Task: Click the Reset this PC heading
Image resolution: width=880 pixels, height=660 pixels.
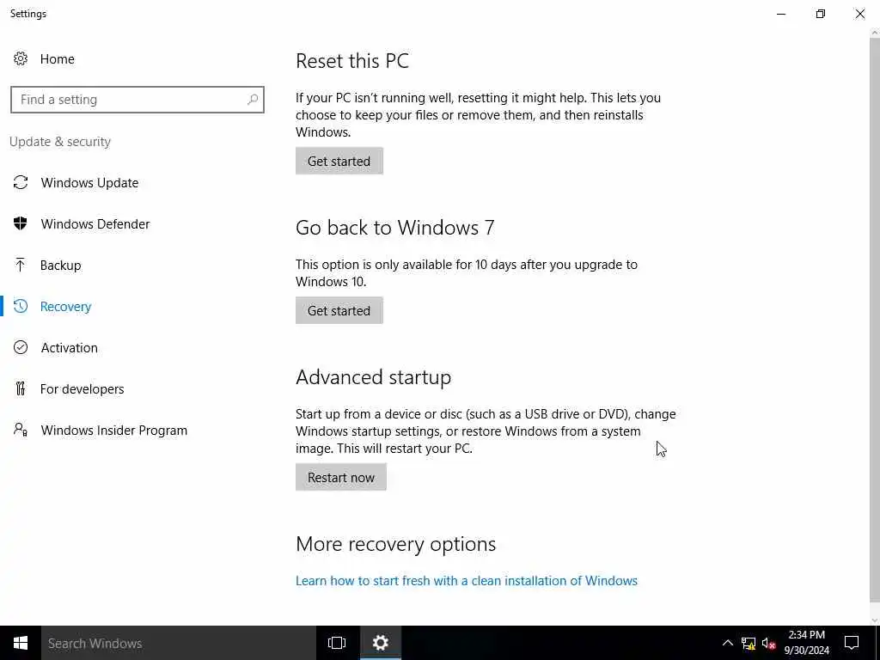Action: (352, 61)
